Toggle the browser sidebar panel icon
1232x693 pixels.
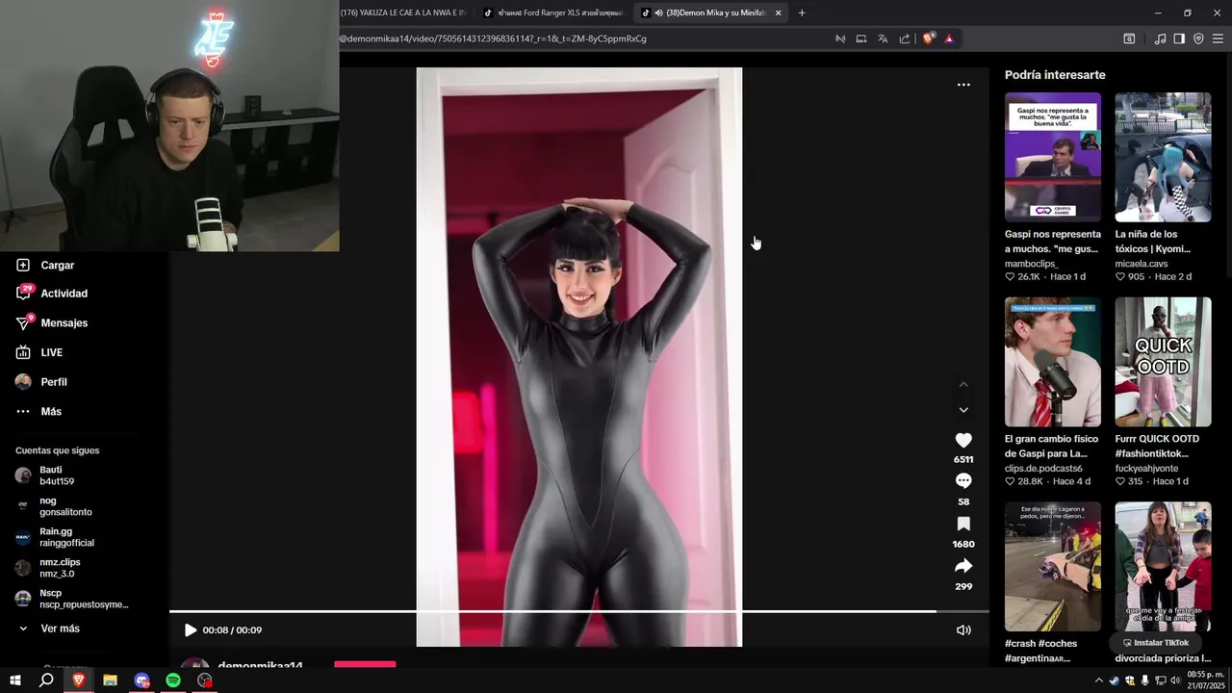[1179, 38]
